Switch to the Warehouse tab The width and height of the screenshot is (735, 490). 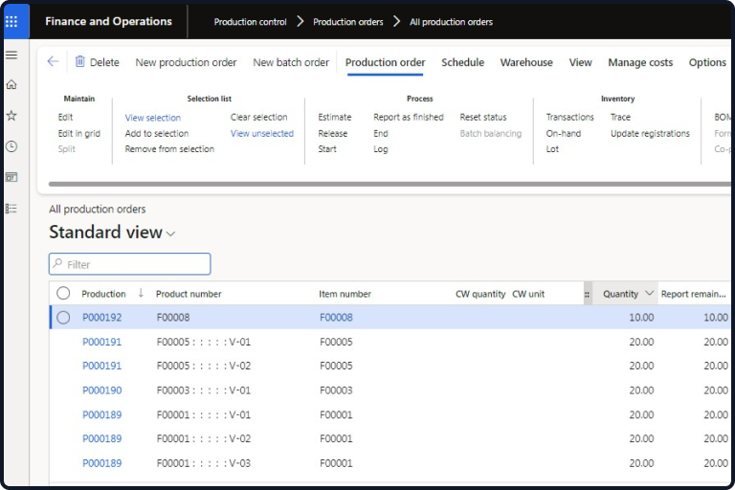526,62
